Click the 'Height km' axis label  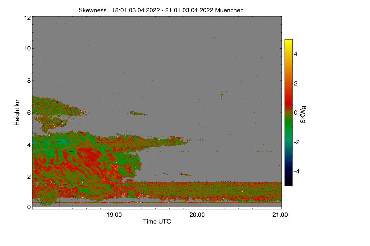coord(18,112)
